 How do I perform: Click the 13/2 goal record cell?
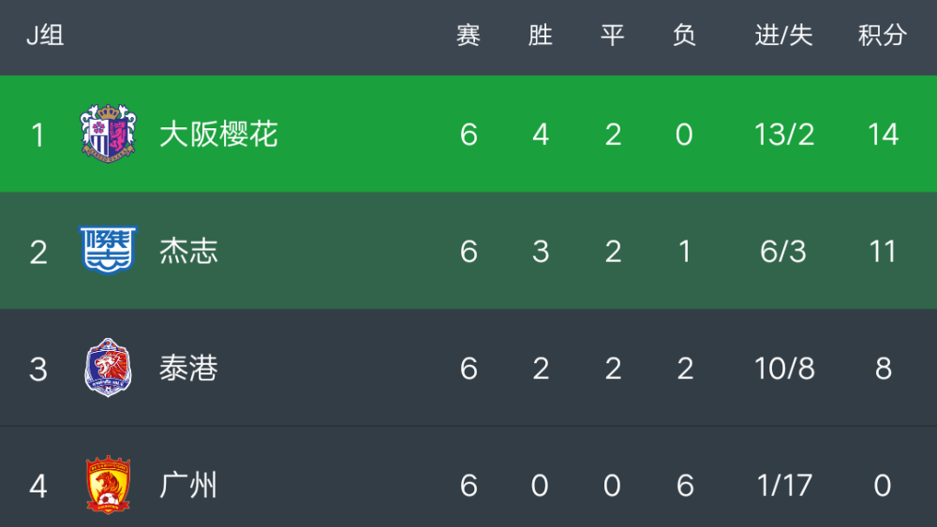(x=784, y=134)
